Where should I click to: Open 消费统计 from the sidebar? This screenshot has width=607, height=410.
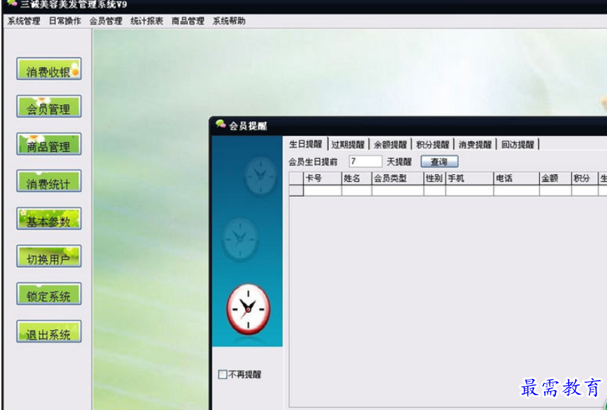pyautogui.click(x=49, y=181)
